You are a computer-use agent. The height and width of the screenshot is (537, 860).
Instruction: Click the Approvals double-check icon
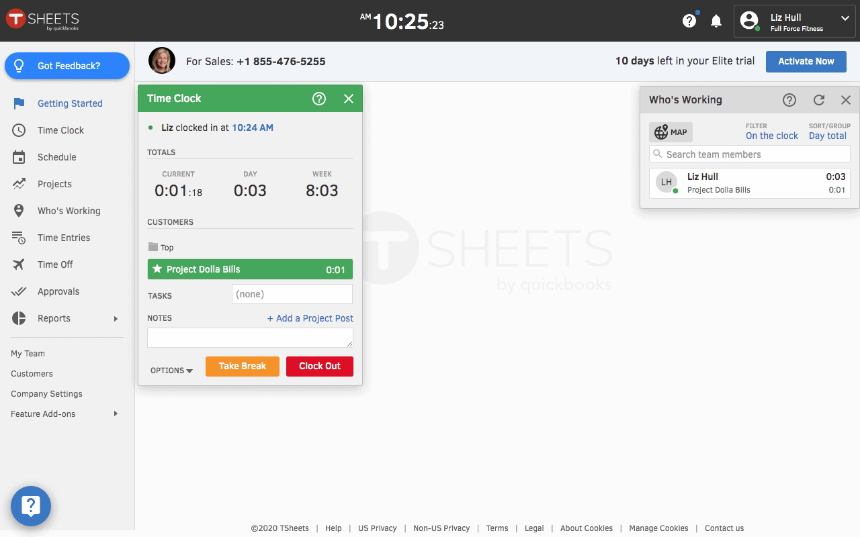click(19, 291)
